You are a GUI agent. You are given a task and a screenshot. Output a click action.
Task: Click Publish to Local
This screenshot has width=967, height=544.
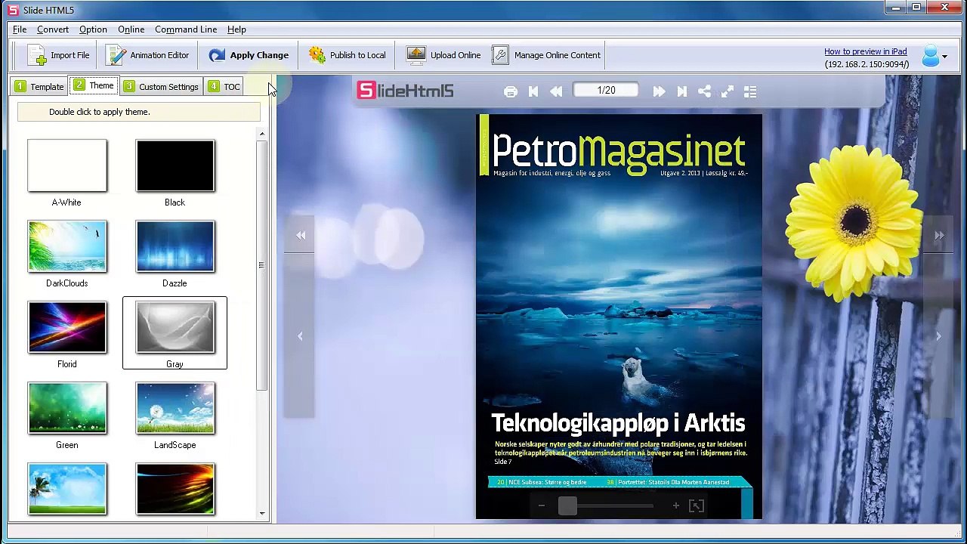pos(348,55)
